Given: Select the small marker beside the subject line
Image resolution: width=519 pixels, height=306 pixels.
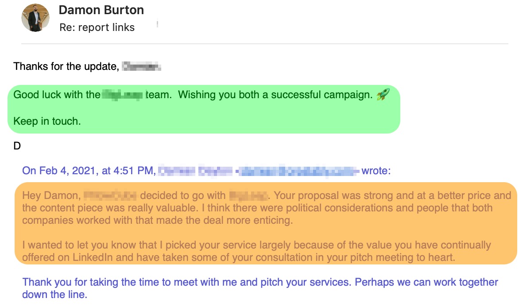Looking at the screenshot, I should (158, 24).
